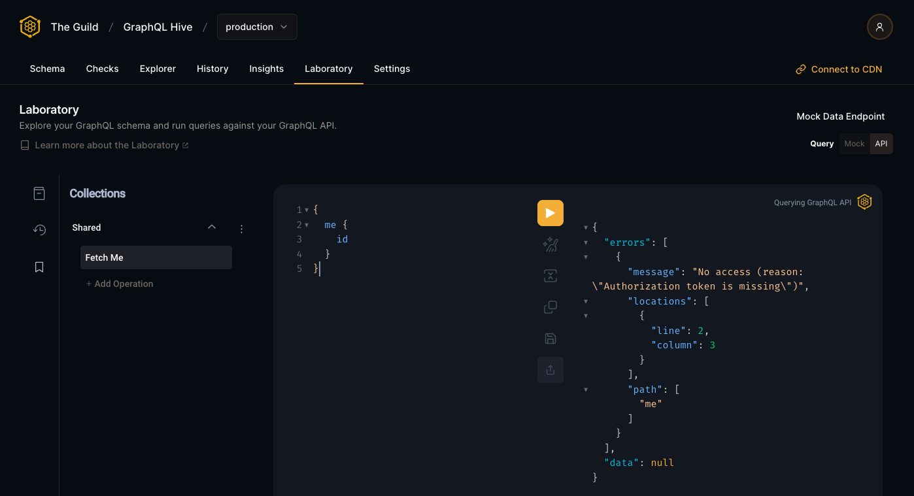This screenshot has width=914, height=496.
Task: Show query history from sidebar icon
Action: (x=39, y=230)
